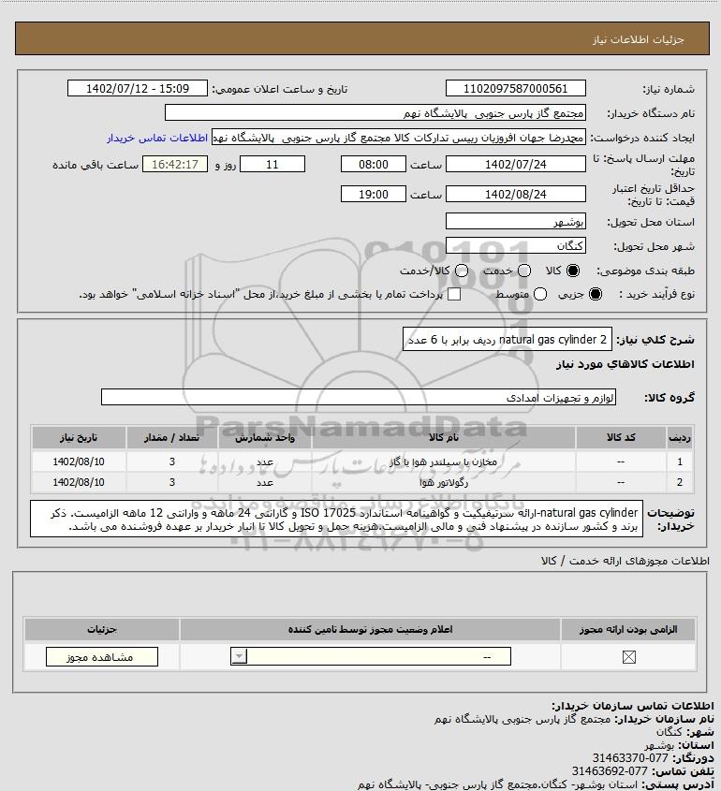Click the تعداد / مقدار column header
721x791 pixels.
(x=171, y=438)
